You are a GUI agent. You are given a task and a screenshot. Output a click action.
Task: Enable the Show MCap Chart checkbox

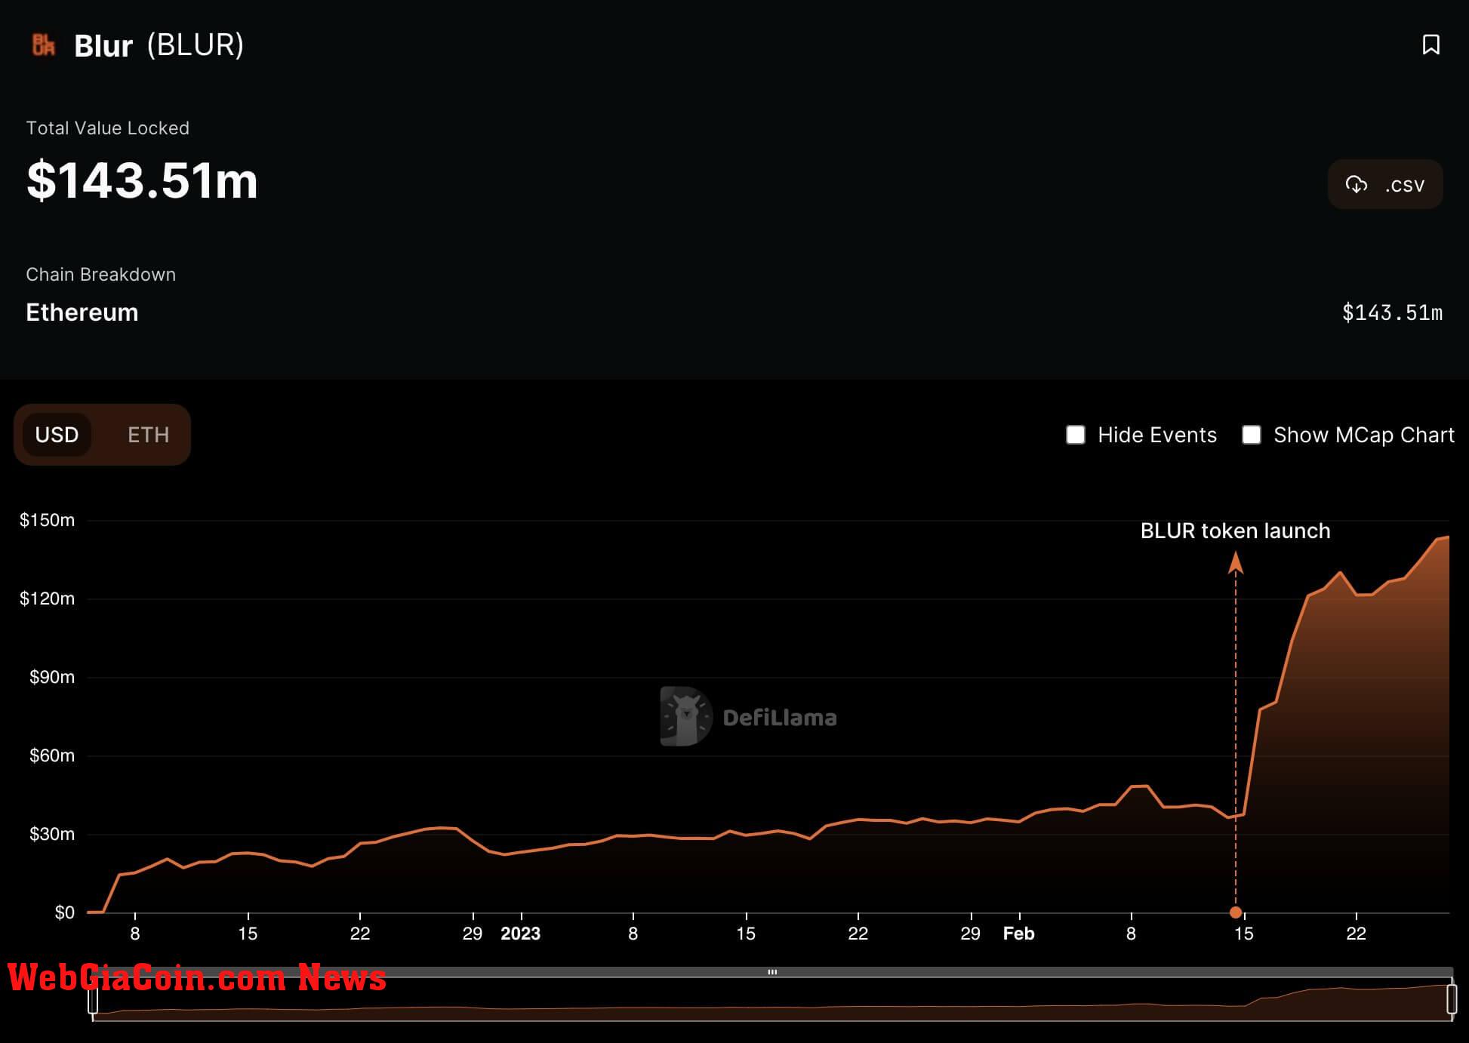pyautogui.click(x=1252, y=435)
